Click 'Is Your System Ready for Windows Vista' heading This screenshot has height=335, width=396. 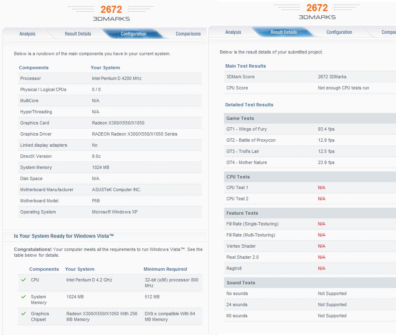[64, 236]
